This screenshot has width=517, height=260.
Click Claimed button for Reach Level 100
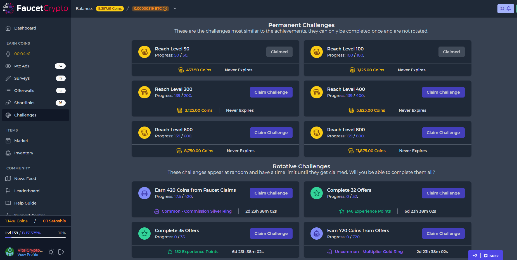click(451, 52)
